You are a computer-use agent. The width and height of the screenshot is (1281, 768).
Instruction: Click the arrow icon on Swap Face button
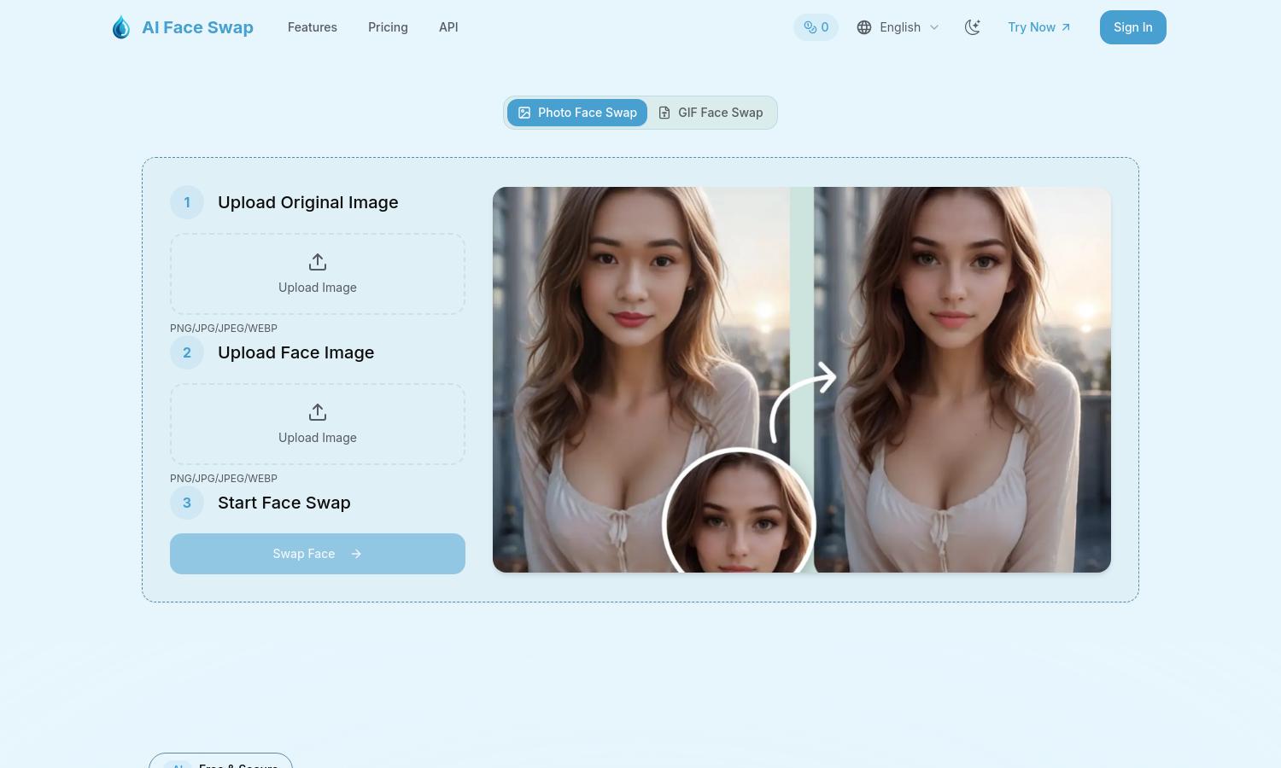point(356,554)
